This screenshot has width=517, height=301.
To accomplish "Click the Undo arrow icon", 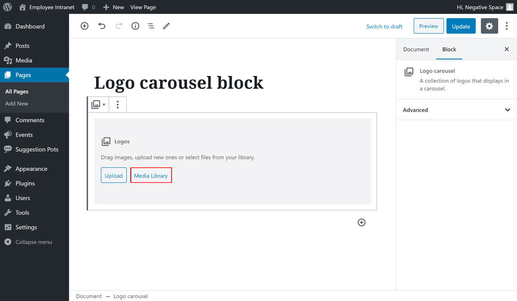I will pos(102,26).
